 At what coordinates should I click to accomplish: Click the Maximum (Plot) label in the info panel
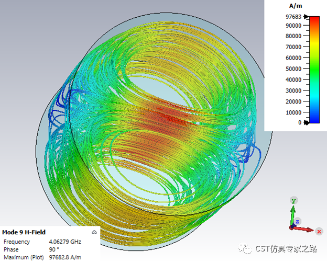click(24, 257)
